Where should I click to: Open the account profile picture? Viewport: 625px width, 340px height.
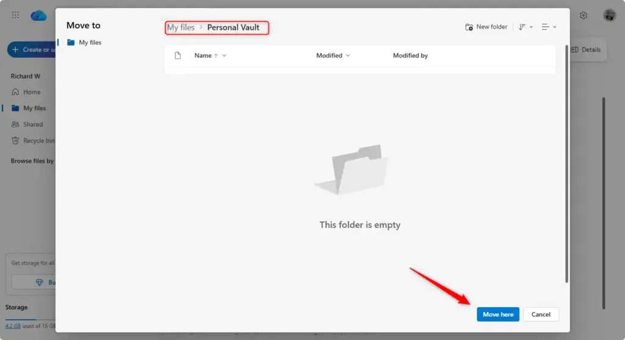(x=609, y=15)
